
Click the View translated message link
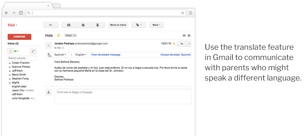point(106,55)
